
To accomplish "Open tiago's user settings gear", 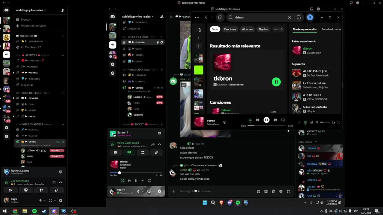I will coord(60,201).
